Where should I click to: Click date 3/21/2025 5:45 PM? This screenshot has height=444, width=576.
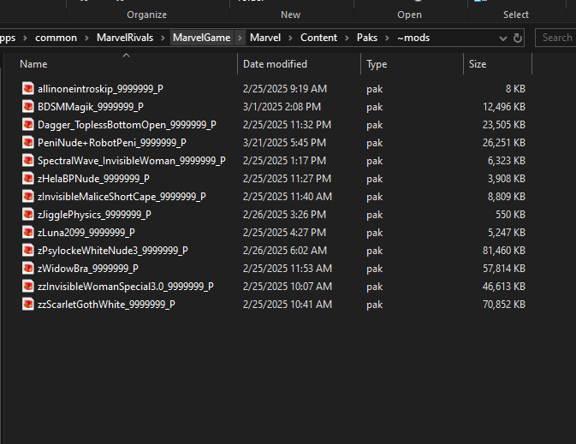click(x=284, y=143)
